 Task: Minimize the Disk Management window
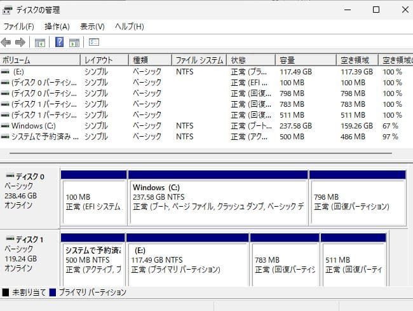tap(348, 10)
